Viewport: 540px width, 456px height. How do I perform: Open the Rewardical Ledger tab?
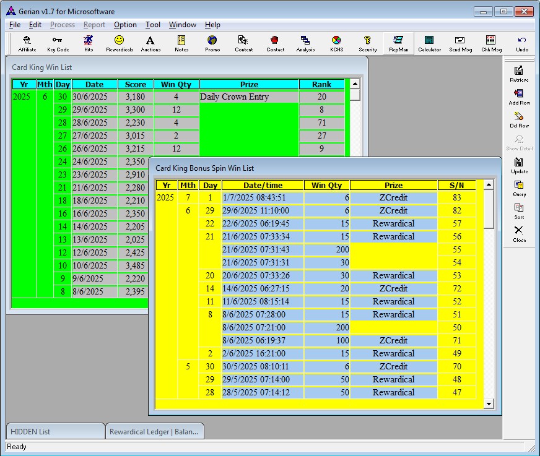click(x=155, y=431)
